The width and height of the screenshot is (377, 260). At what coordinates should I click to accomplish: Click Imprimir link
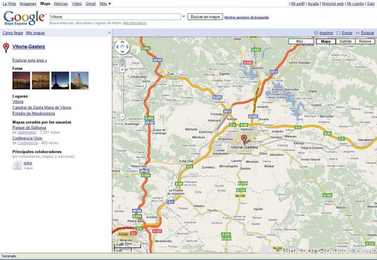click(326, 33)
